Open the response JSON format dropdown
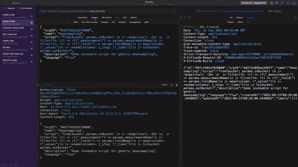The height and width of the screenshot is (167, 298). point(240,22)
